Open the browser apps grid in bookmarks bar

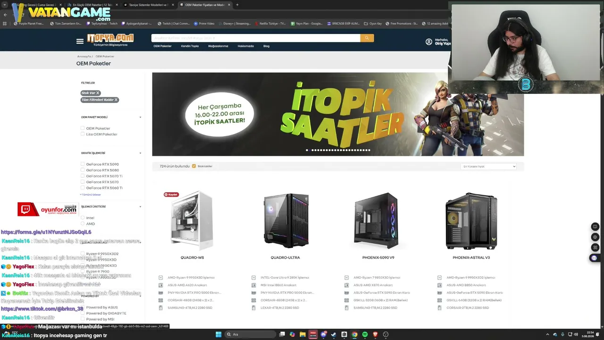coord(5,23)
